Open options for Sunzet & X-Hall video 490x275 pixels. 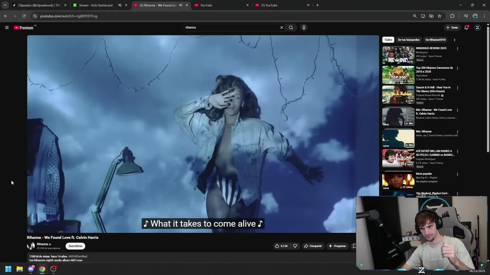457,88
